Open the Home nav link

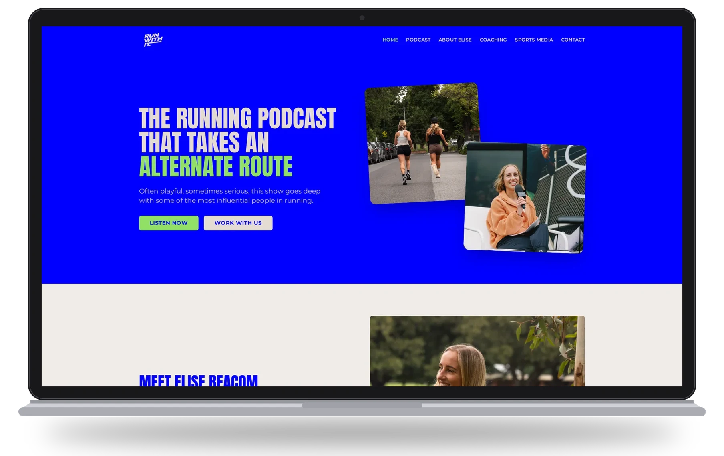[x=390, y=40]
